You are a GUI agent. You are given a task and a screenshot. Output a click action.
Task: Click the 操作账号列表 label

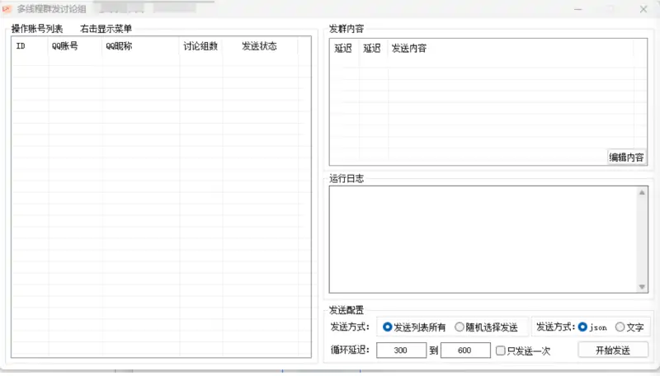(x=37, y=29)
